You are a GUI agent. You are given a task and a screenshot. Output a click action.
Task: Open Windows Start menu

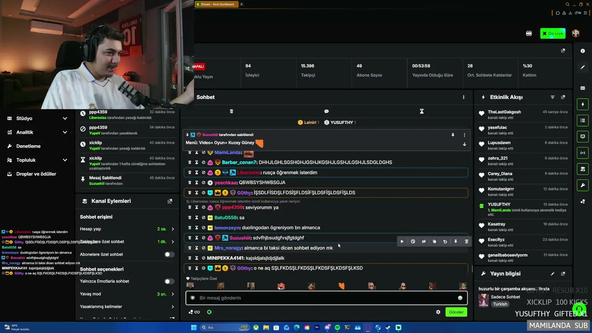(194, 327)
